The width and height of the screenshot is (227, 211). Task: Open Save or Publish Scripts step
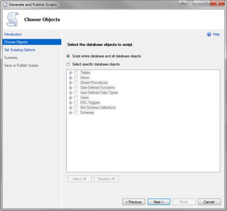point(21,65)
